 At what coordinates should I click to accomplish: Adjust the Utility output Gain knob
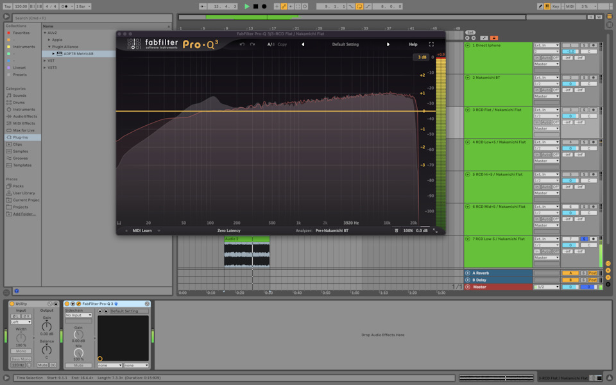[47, 326]
